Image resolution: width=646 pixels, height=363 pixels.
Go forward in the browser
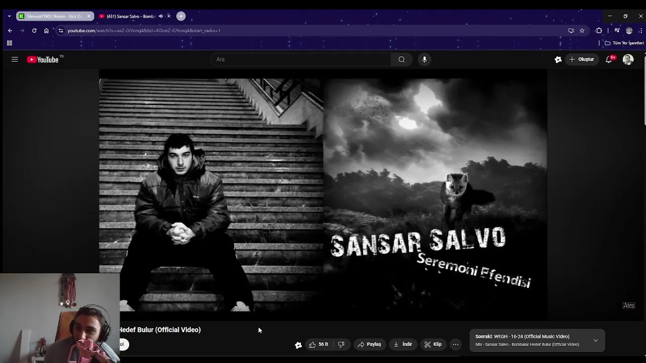22,31
